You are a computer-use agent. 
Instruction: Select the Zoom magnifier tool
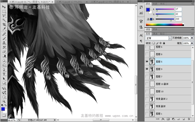(4, 101)
